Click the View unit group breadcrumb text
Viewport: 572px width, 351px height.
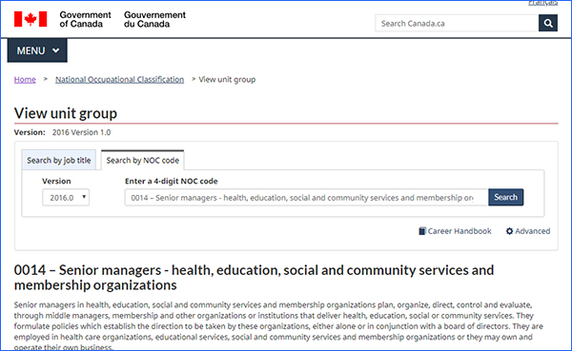click(x=227, y=79)
